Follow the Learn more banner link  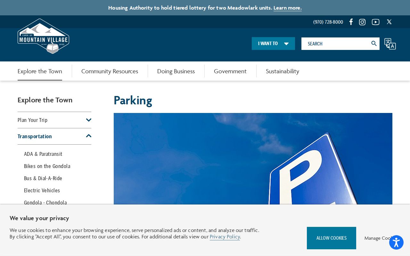click(x=288, y=8)
